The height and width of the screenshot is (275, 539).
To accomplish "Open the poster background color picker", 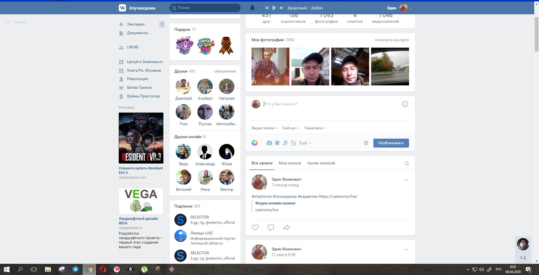I will click(255, 143).
